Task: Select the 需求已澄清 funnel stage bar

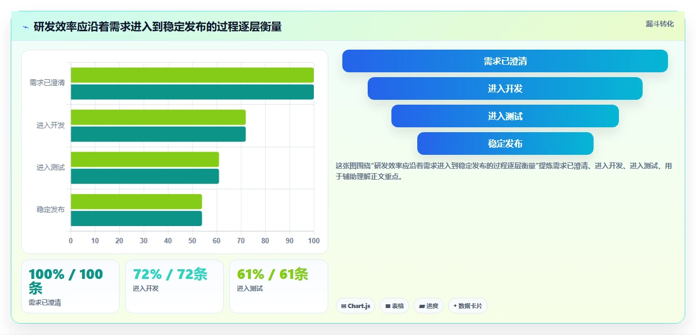Action: tap(505, 61)
